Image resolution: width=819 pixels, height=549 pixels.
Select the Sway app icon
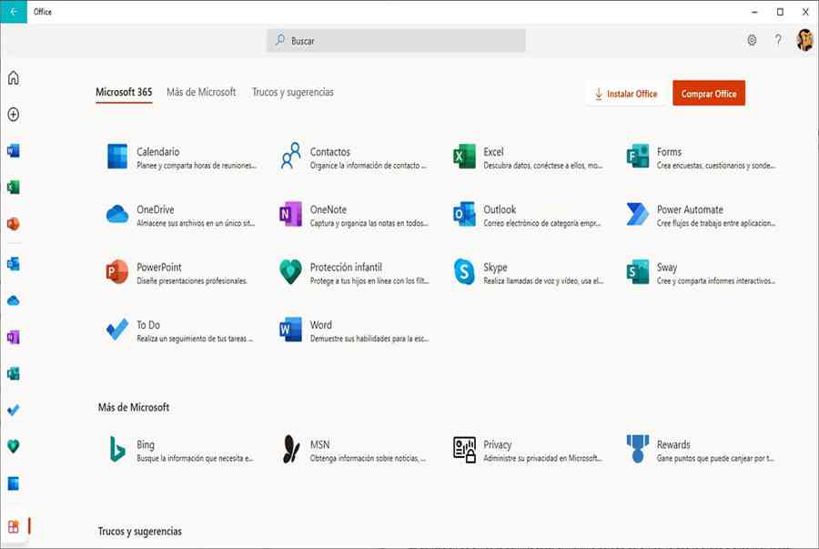click(638, 272)
